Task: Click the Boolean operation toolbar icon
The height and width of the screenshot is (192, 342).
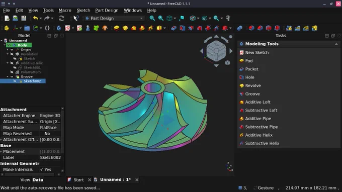Action: 240,28
